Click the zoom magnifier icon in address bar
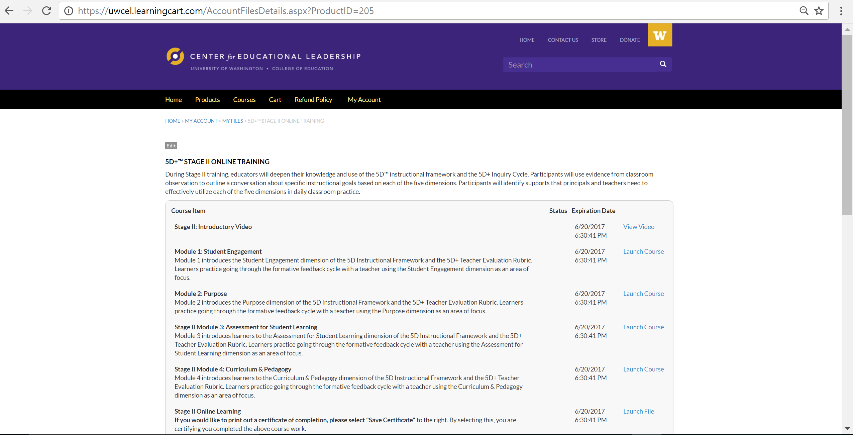 pyautogui.click(x=804, y=11)
